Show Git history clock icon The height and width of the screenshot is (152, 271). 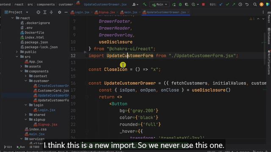[x=240, y=5]
